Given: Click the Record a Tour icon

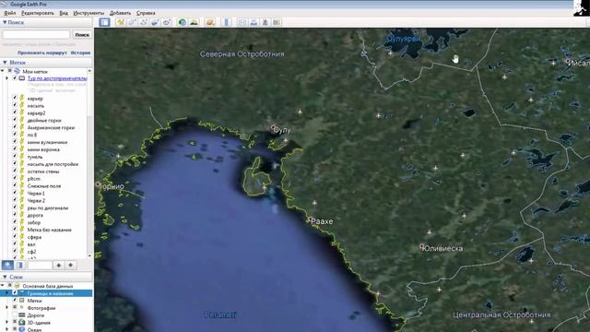Looking at the screenshot, I should pyautogui.click(x=167, y=22).
